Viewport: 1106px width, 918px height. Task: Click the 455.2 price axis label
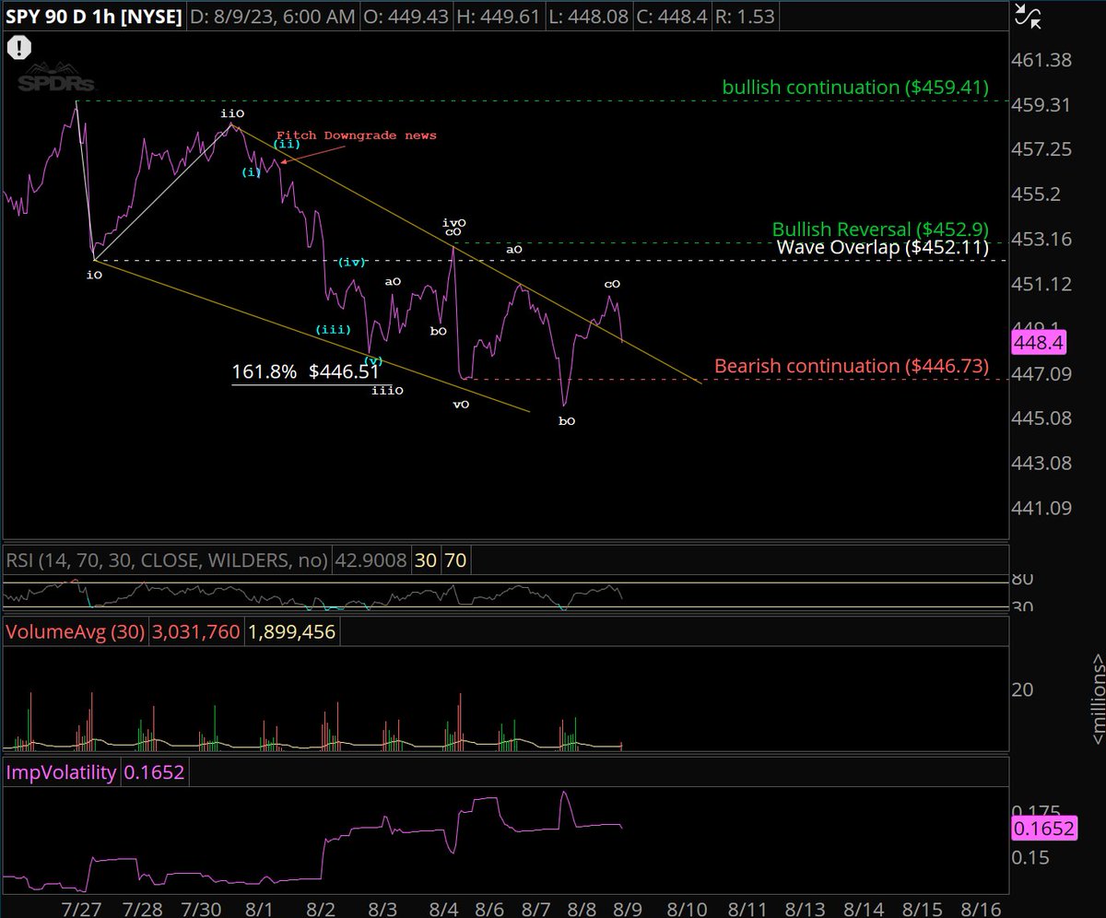click(1038, 194)
